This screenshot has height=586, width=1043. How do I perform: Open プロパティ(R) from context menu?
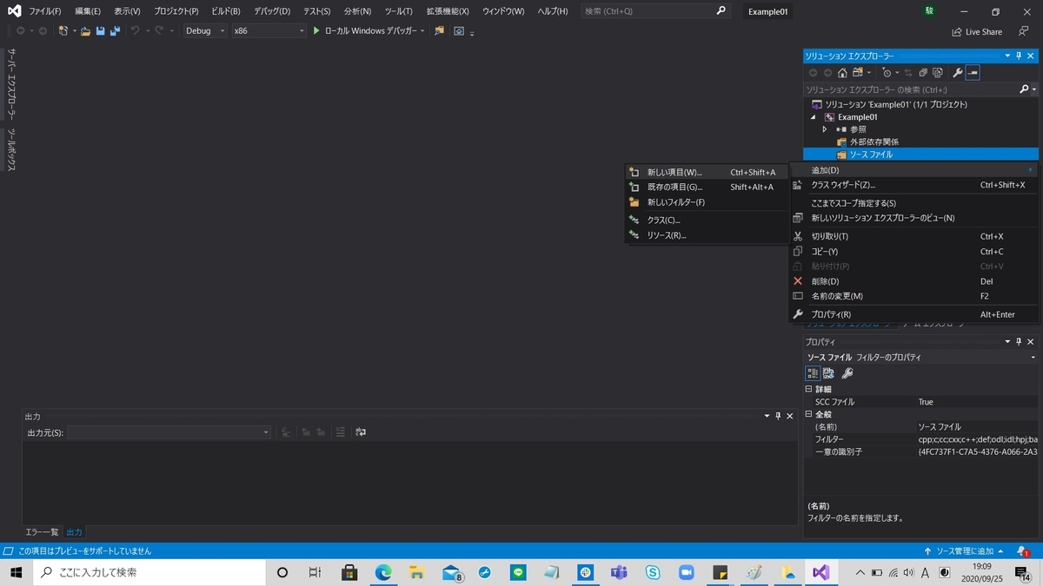(914, 314)
